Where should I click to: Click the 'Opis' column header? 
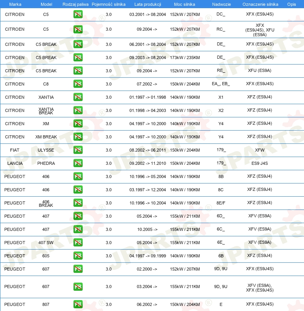(292, 4)
